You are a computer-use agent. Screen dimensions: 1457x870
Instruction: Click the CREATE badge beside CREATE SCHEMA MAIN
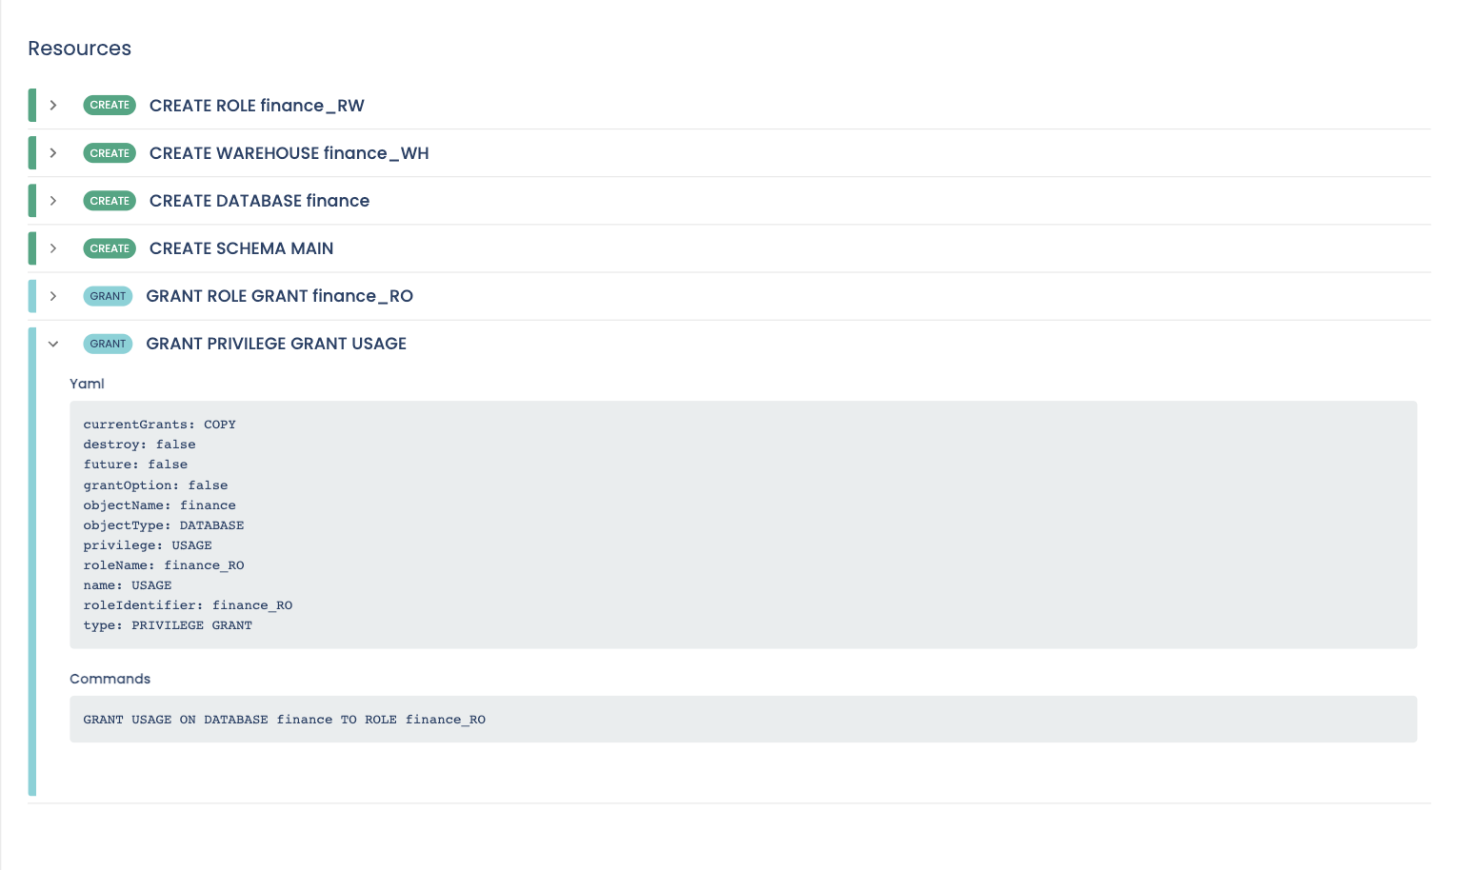click(x=110, y=248)
